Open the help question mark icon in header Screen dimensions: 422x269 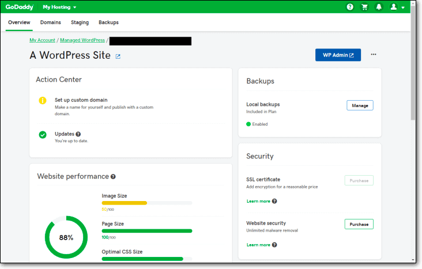[350, 7]
